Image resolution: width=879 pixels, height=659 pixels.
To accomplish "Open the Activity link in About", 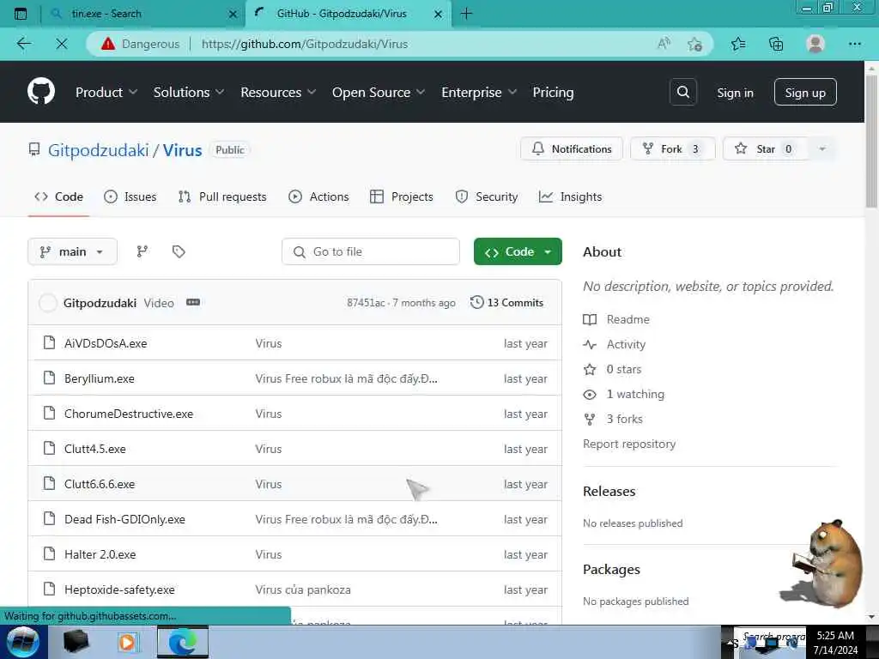I will click(x=626, y=344).
